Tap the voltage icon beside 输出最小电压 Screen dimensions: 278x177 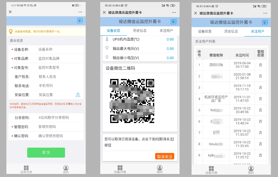(x=107, y=57)
